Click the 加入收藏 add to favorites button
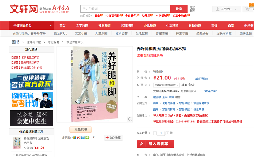Image resolution: width=254 pixels, height=158 pixels. click(113, 138)
